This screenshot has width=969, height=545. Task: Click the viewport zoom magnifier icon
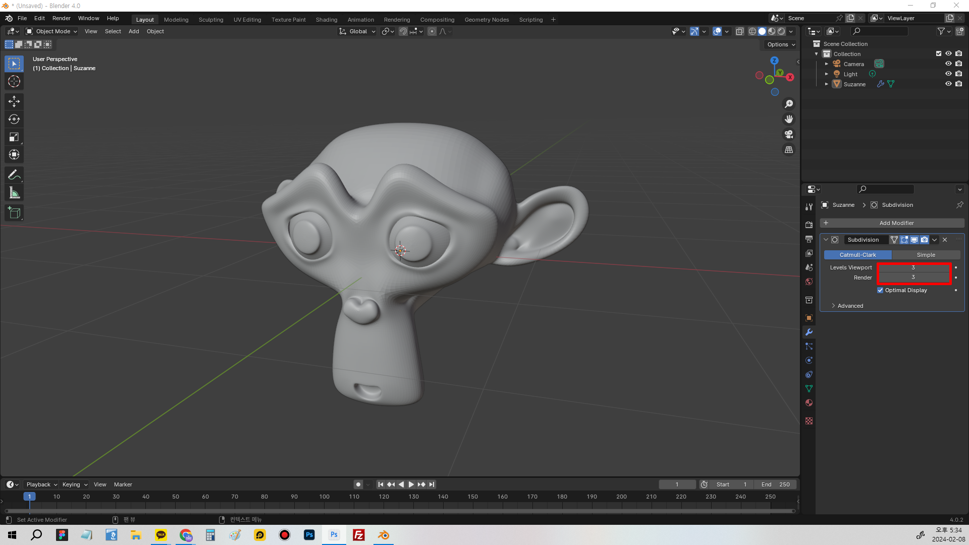[x=789, y=104]
